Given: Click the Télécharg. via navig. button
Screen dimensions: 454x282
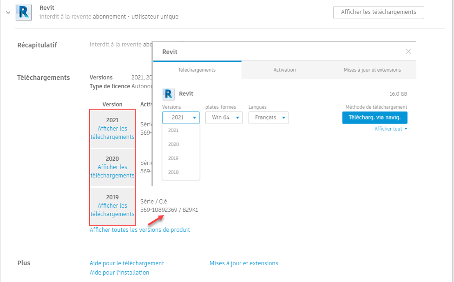Looking at the screenshot, I should point(375,118).
